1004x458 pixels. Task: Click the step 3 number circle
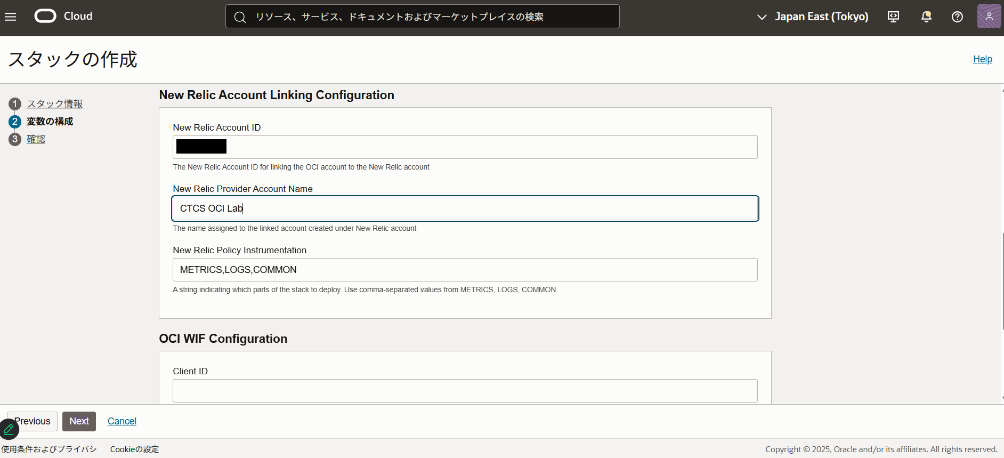pos(15,139)
